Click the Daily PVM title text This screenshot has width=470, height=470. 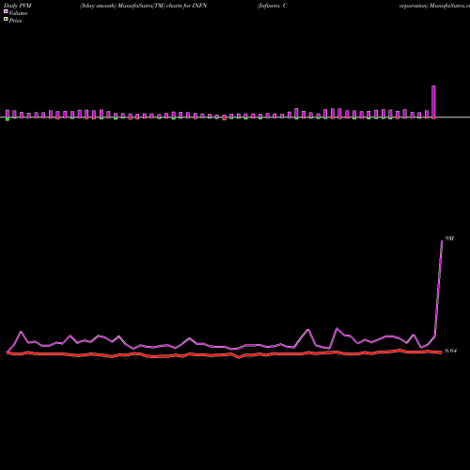pyautogui.click(x=18, y=6)
